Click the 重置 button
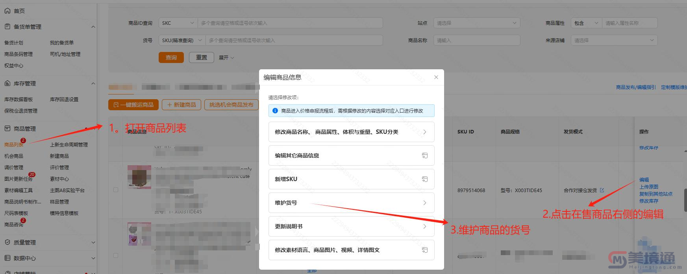 point(202,57)
